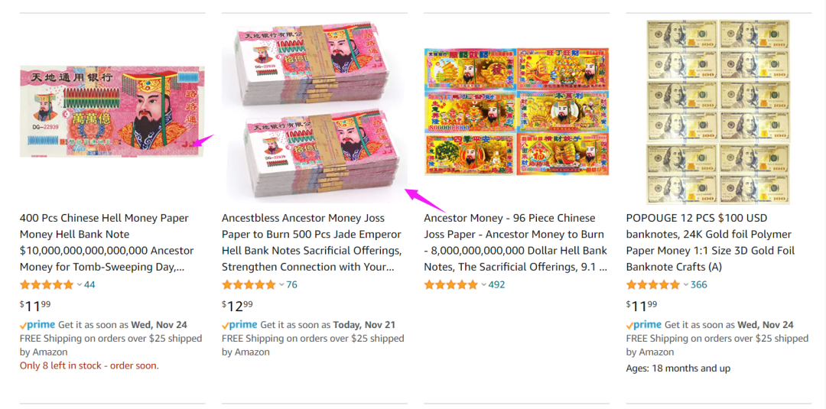Viewport: 826px width, 409px height.
Task: Click star rating of Ancestbless product
Action: [x=249, y=285]
